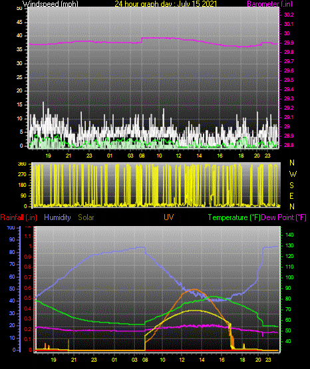Click the Temperature (°F) legend label
Viewport: 310px width, 369px height.
pyautogui.click(x=234, y=217)
